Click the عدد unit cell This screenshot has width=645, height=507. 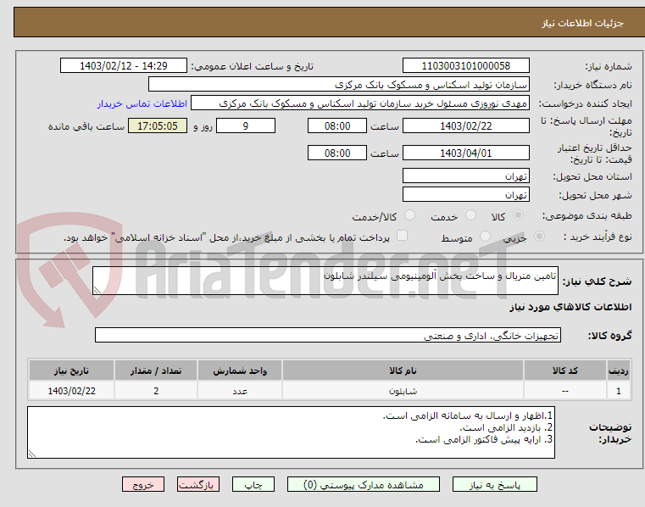[x=240, y=391]
